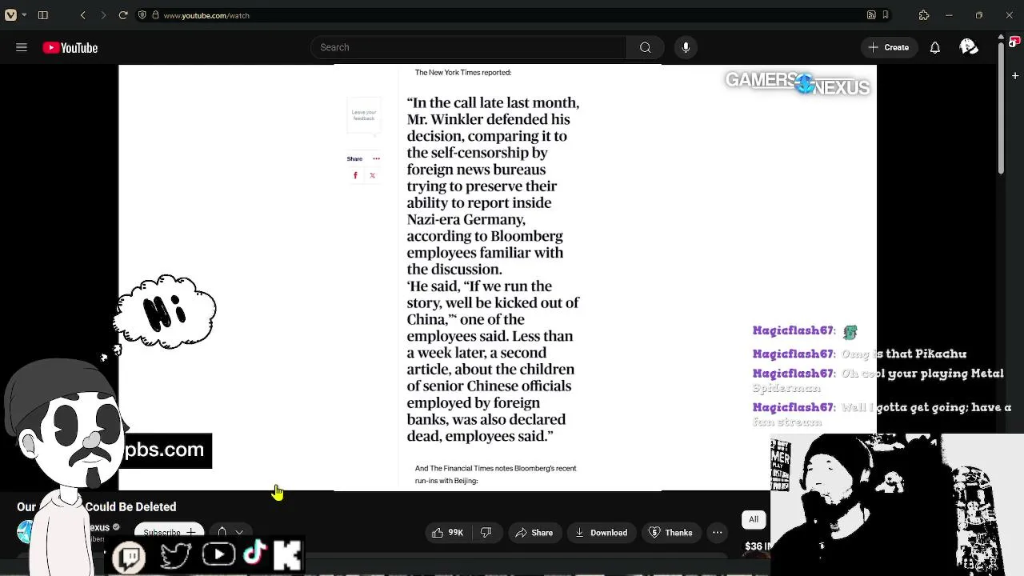Open more actions three-dot menu
The width and height of the screenshot is (1024, 576).
[718, 533]
